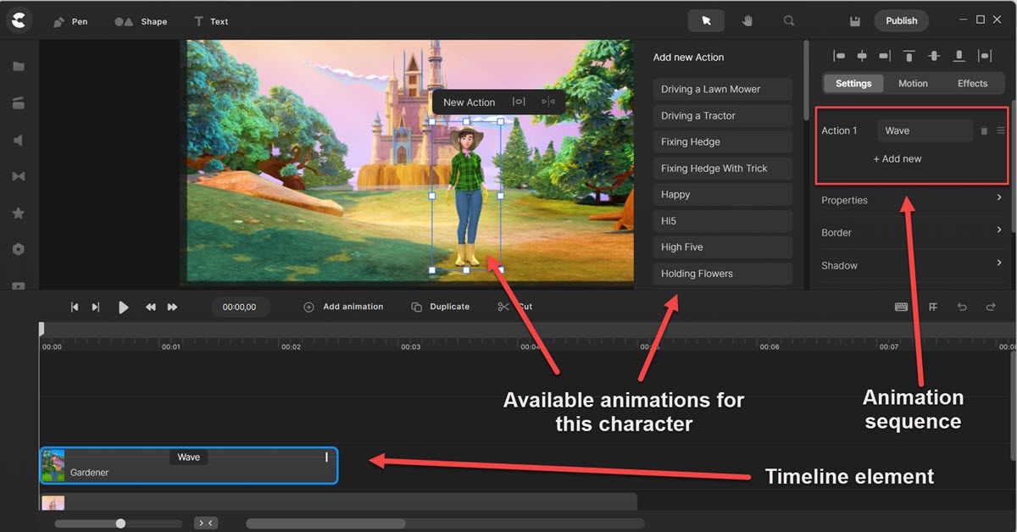Select the Pen tool
This screenshot has height=532, width=1017.
(69, 21)
